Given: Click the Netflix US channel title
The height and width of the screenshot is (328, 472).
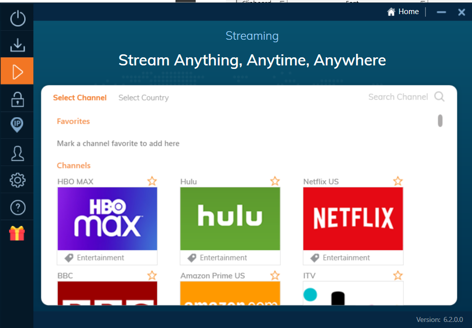Looking at the screenshot, I should (x=321, y=182).
